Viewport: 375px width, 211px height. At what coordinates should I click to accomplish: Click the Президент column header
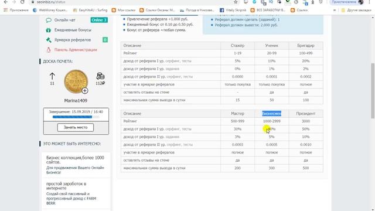[306, 114]
